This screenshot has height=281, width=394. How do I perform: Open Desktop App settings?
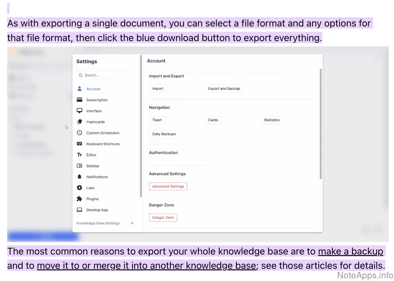pyautogui.click(x=97, y=210)
